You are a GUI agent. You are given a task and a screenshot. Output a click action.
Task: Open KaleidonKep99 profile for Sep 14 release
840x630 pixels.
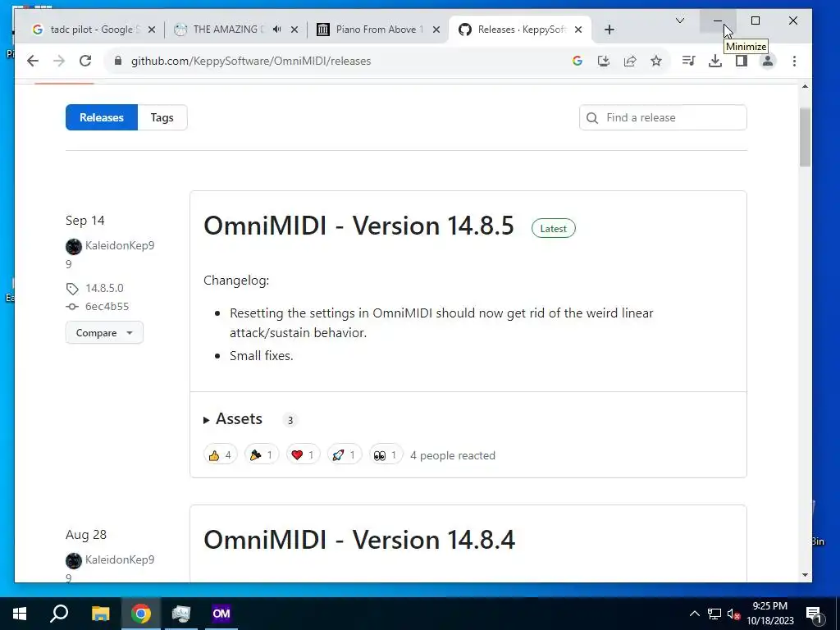pyautogui.click(x=120, y=245)
